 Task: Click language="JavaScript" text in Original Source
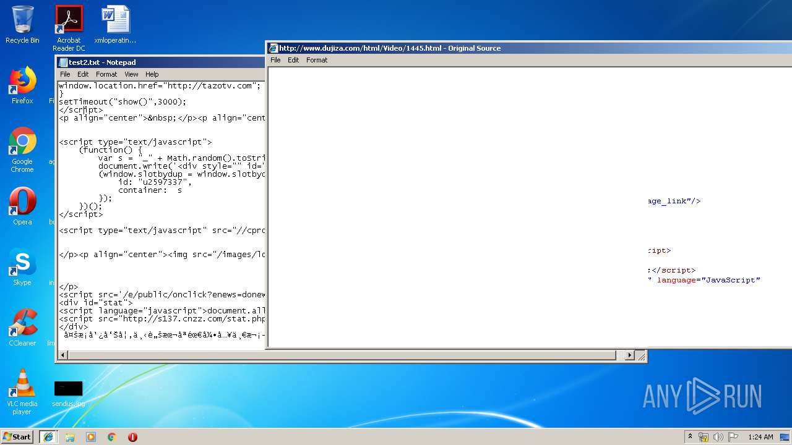pos(708,280)
